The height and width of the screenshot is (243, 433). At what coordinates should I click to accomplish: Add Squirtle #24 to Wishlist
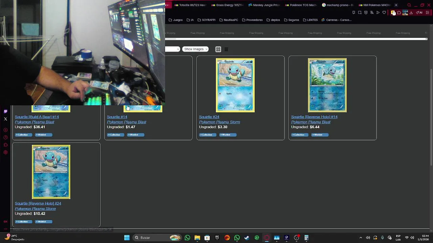[x=227, y=135]
